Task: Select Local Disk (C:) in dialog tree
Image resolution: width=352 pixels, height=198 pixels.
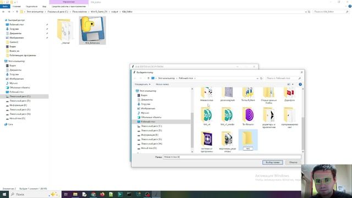Action: click(x=152, y=126)
